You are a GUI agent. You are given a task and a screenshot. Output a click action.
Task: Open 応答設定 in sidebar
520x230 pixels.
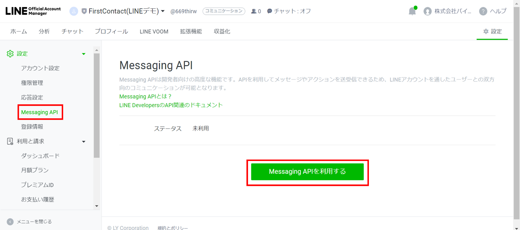coord(32,97)
